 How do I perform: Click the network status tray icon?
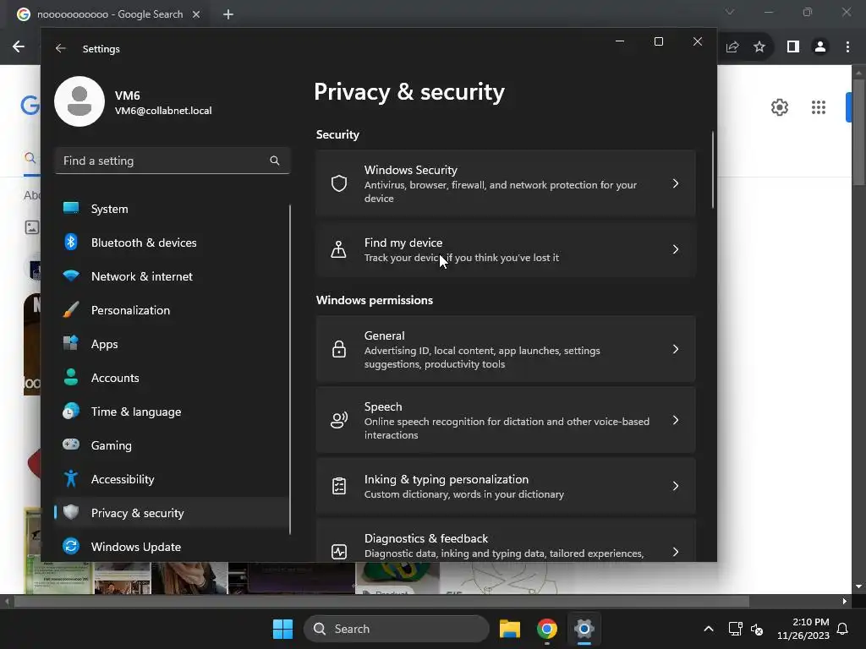tap(735, 629)
